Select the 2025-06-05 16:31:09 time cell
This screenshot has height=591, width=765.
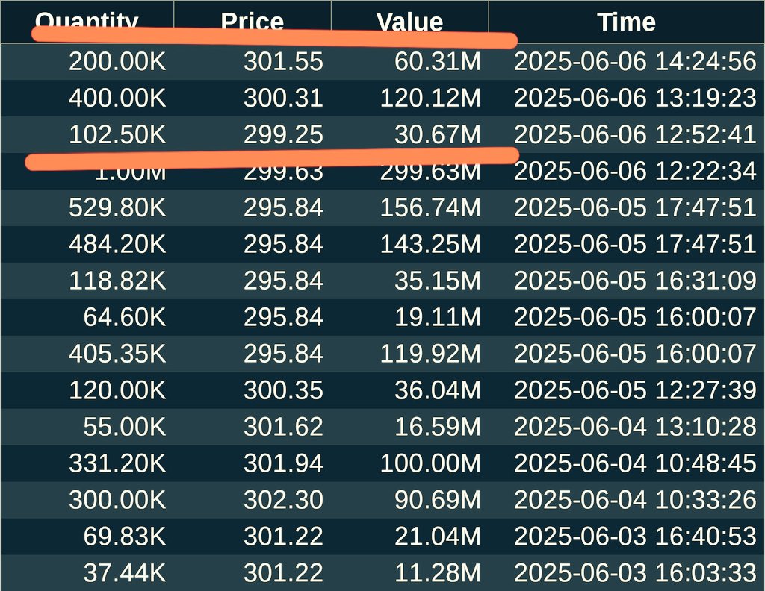[x=627, y=281]
